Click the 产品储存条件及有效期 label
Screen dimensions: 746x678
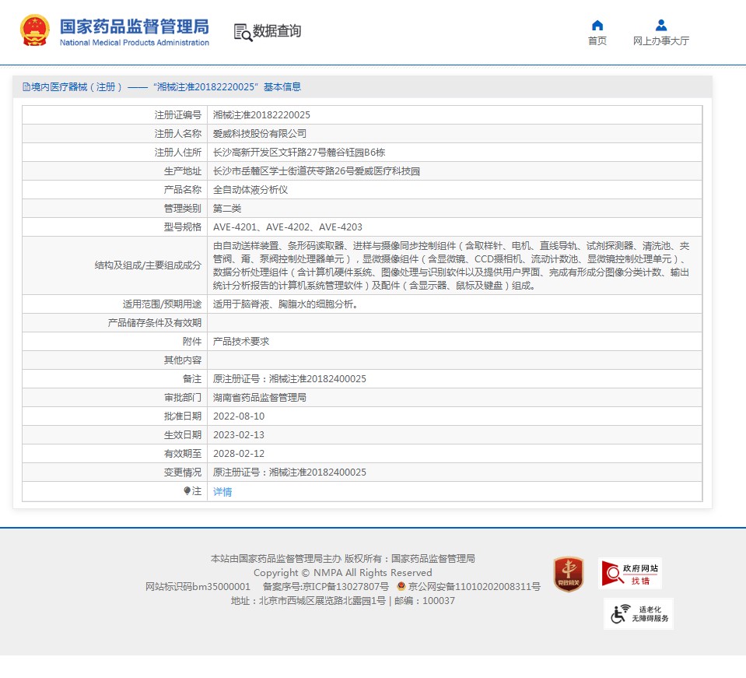coord(154,323)
